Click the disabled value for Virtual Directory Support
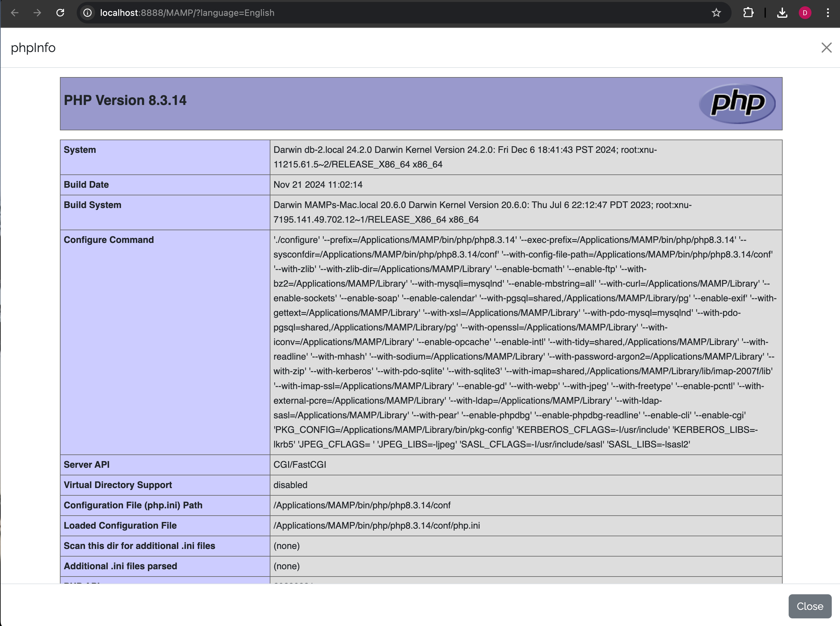The width and height of the screenshot is (840, 626). 290,485
